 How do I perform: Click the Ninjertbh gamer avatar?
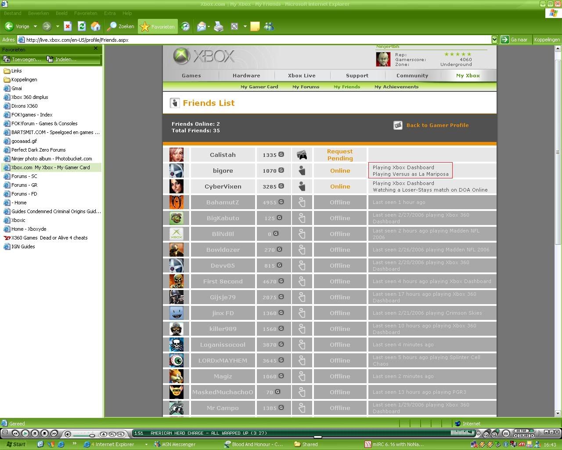[383, 59]
